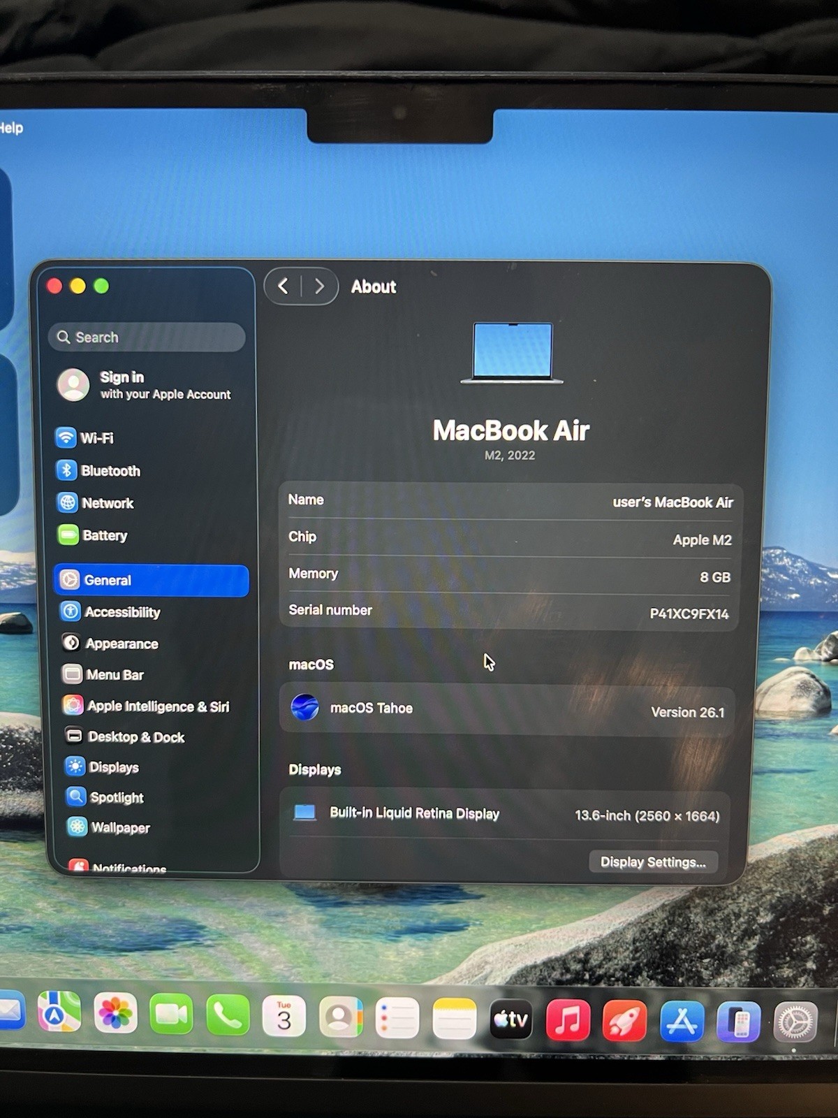
Task: Click the 8 GB memory value
Action: pyautogui.click(x=715, y=577)
